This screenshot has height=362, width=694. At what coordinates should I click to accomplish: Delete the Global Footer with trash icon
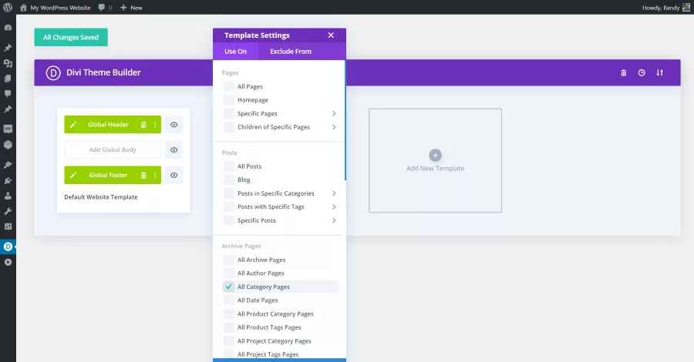click(x=143, y=175)
